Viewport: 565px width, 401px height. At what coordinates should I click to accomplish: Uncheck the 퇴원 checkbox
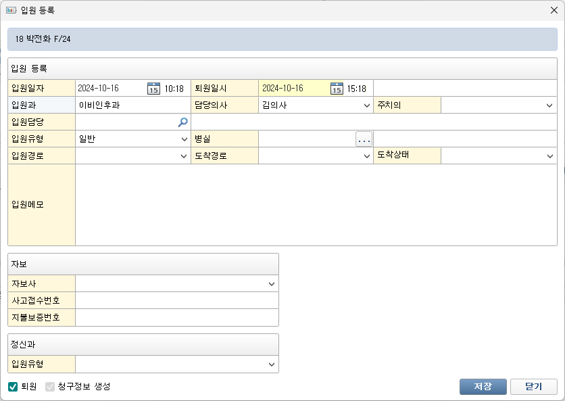13,387
